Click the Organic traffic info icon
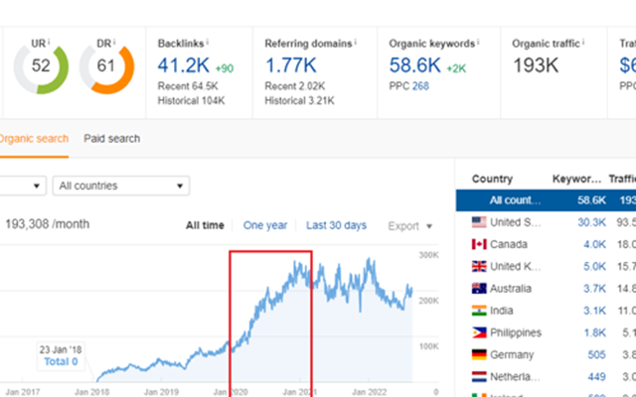The width and height of the screenshot is (636, 397). point(583,42)
